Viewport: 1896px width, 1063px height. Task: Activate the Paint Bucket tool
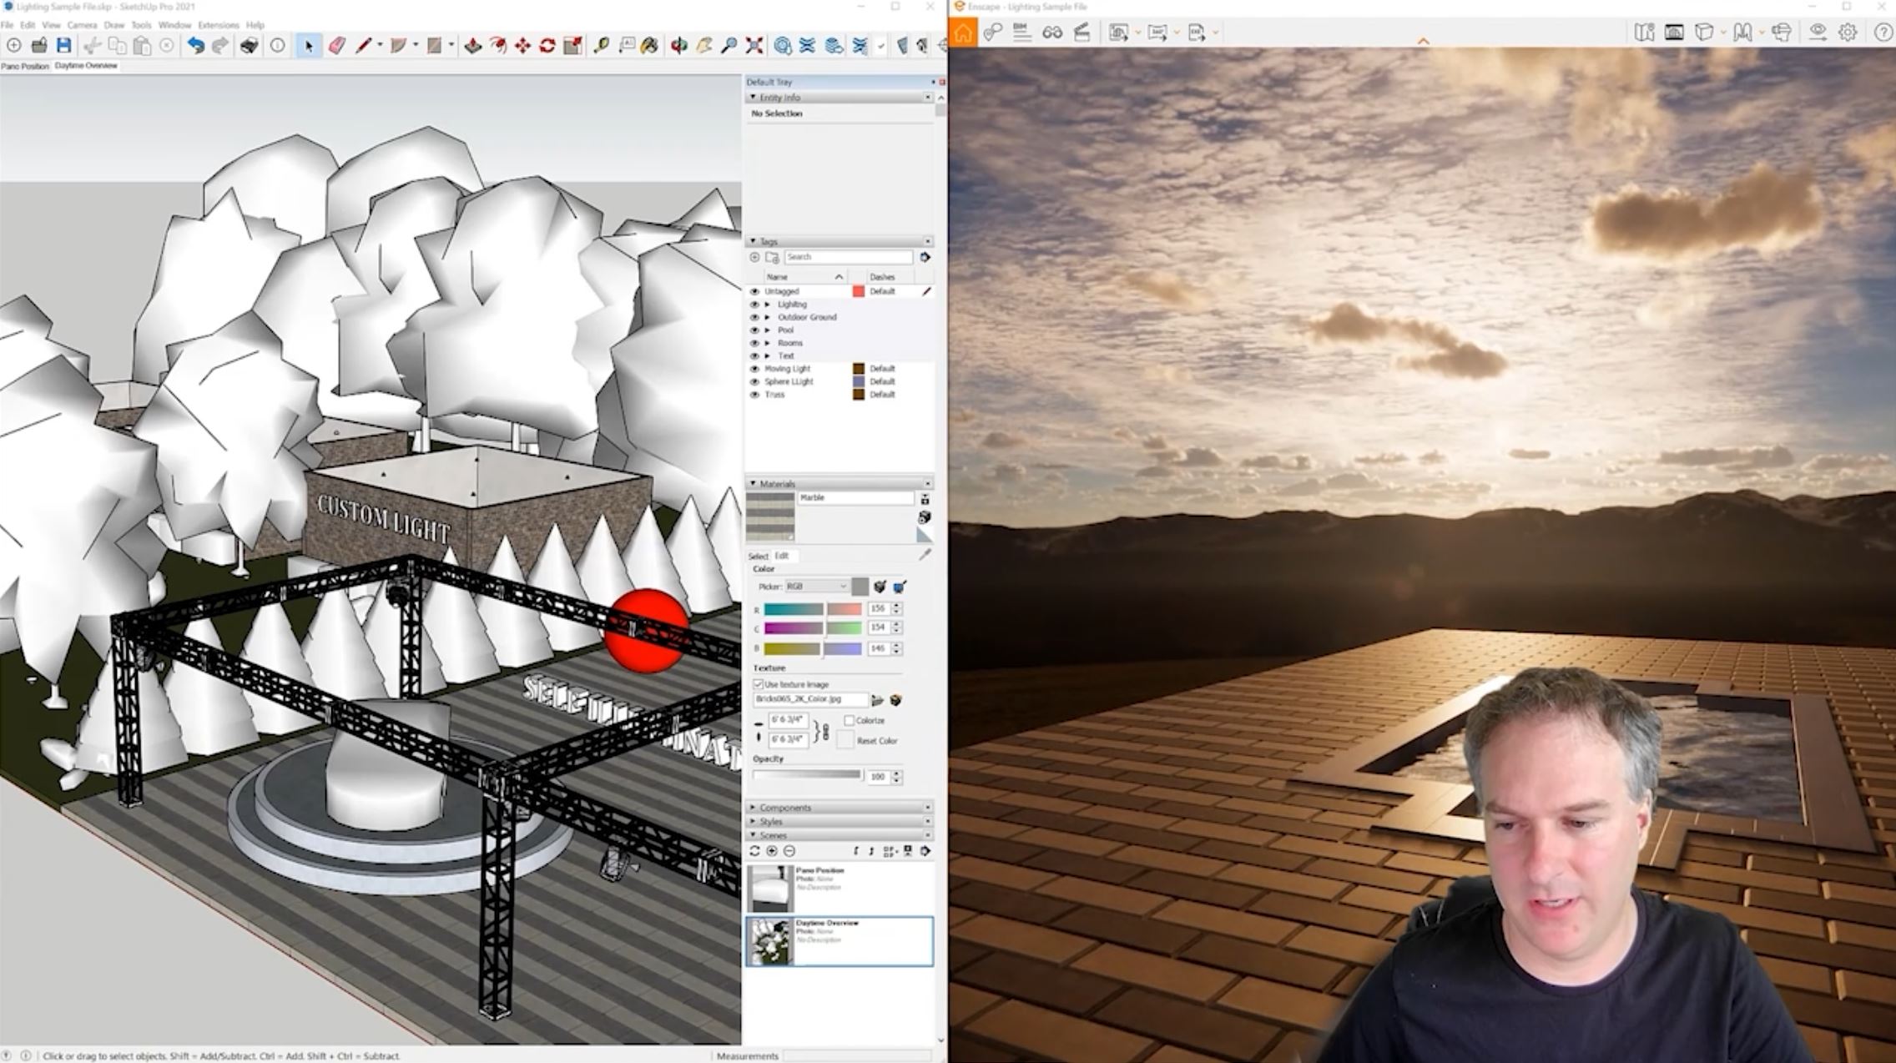pos(650,47)
